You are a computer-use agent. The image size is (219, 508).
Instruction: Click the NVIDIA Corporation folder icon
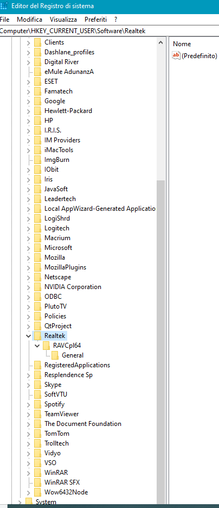[38, 287]
